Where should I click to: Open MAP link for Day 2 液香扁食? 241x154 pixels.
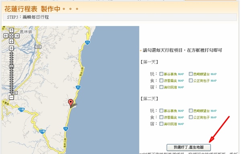click(x=181, y=118)
